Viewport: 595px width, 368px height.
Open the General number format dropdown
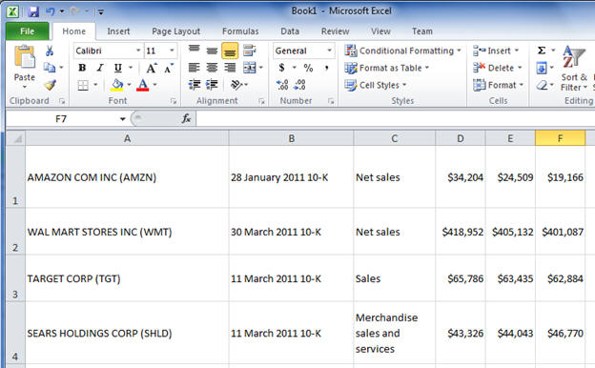(x=329, y=51)
